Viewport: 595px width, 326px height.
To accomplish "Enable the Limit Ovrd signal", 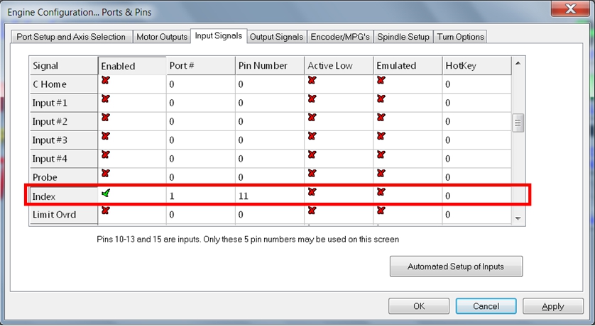I will pos(106,210).
